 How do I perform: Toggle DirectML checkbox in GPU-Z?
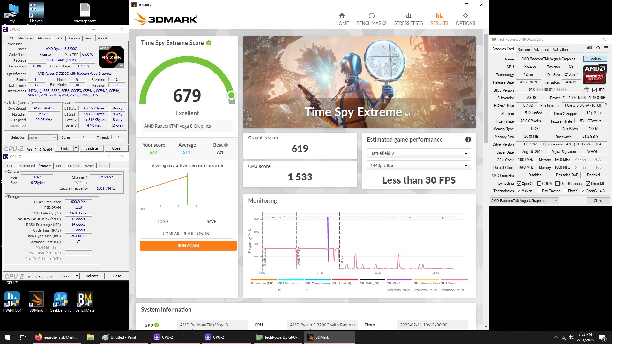click(588, 184)
